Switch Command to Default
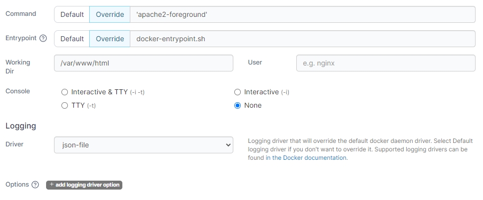Image resolution: width=483 pixels, height=200 pixels. click(72, 14)
